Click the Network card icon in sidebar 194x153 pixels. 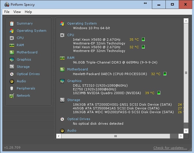[x=12, y=96]
